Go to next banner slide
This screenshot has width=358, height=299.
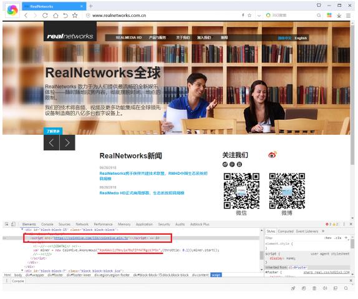pyautogui.click(x=67, y=143)
